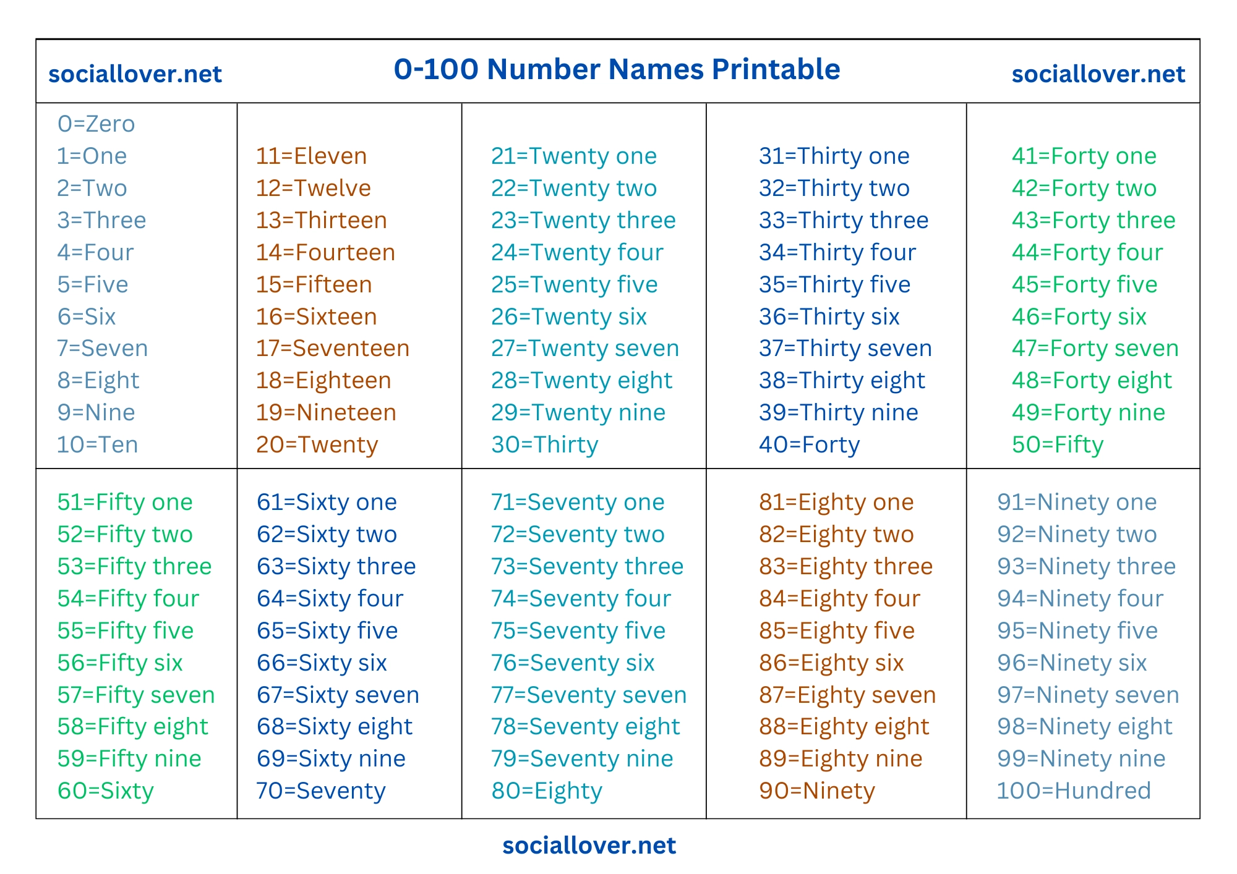
Task: Click "23=Twenty three" in the list
Action: 583,220
